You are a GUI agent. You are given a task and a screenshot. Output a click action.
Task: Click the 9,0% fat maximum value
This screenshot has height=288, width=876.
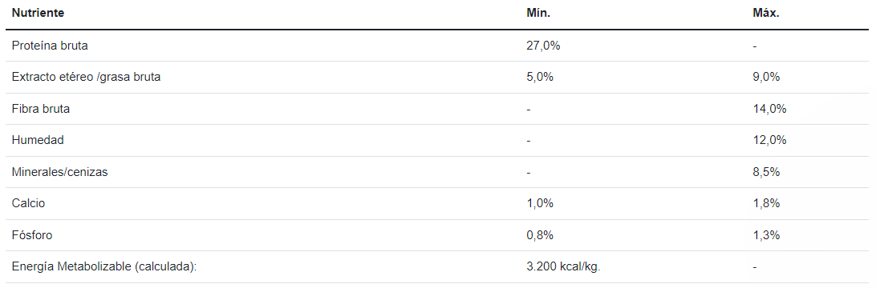(767, 78)
